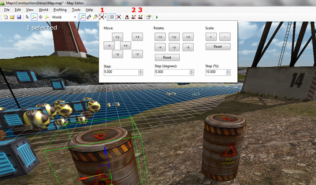Rotate object around -y
This screenshot has height=185, width=316.
(174, 47)
